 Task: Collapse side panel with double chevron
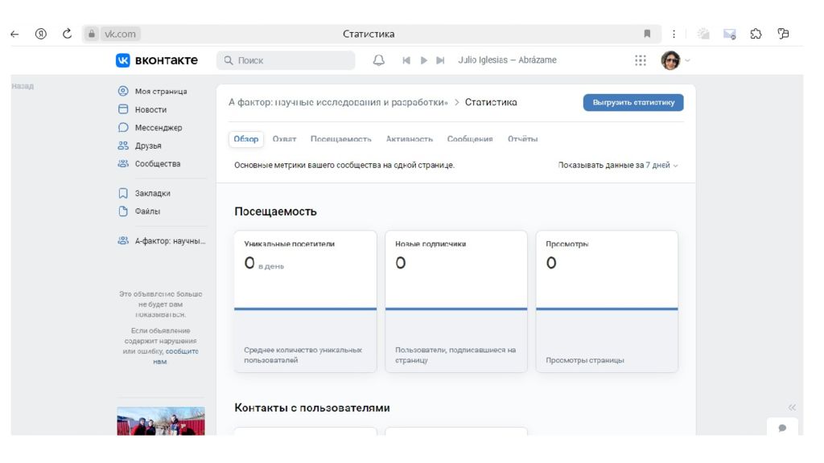(x=792, y=408)
